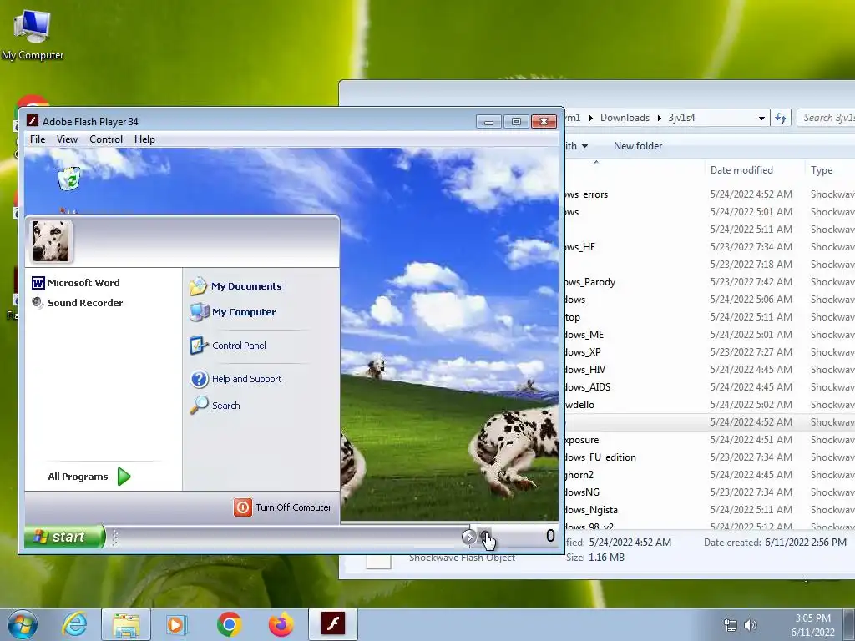This screenshot has width=855, height=641.
Task: Open the Recycle Bin inside Flash Player
Action: [69, 179]
